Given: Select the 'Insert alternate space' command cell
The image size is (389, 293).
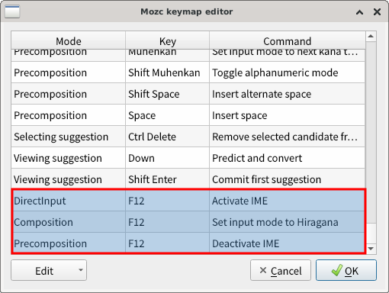Looking at the screenshot, I should point(287,94).
